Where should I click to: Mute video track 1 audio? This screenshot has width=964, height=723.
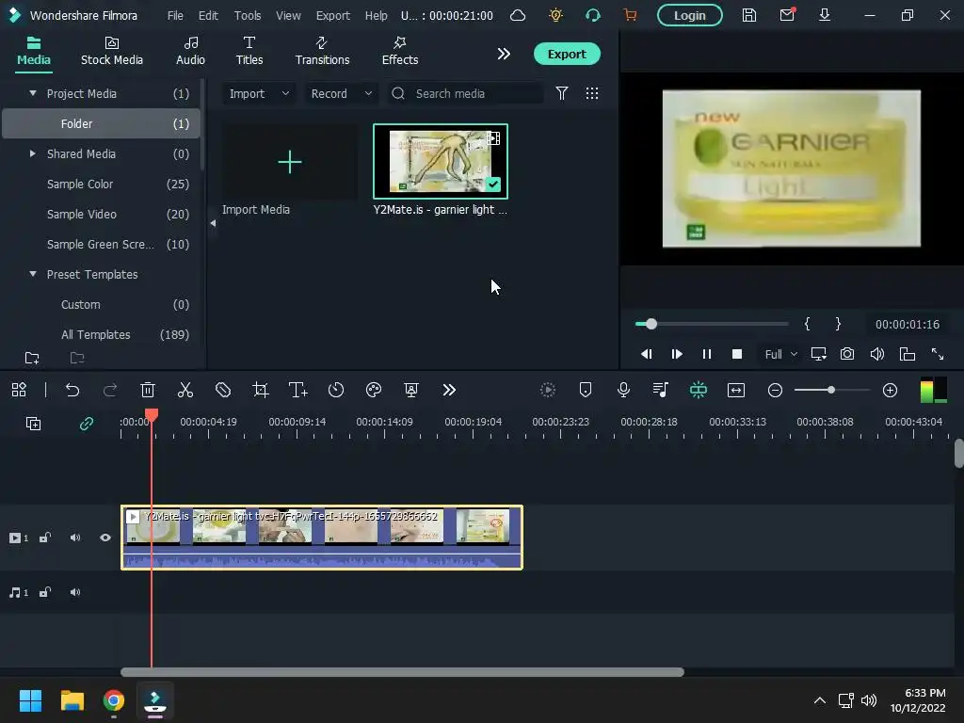(75, 538)
